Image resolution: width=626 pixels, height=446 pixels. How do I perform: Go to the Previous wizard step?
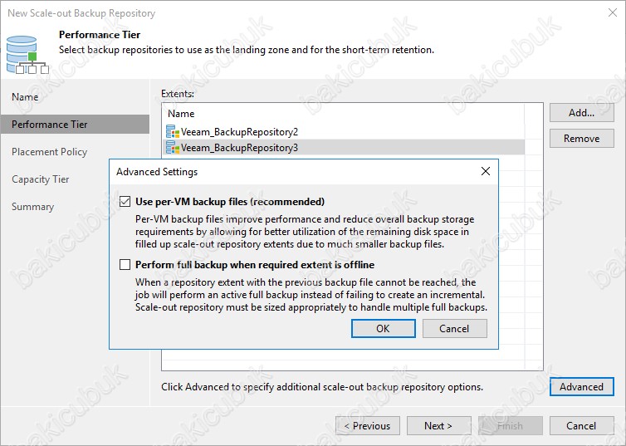click(x=368, y=425)
